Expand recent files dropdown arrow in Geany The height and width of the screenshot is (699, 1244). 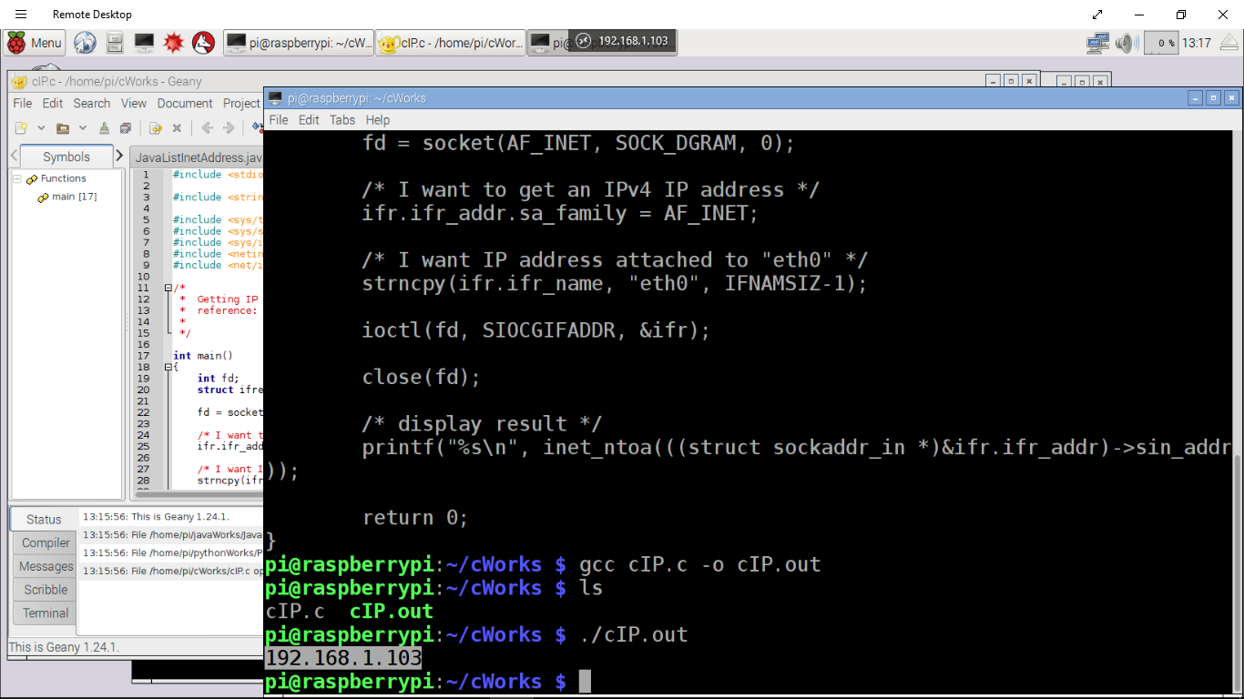(83, 128)
